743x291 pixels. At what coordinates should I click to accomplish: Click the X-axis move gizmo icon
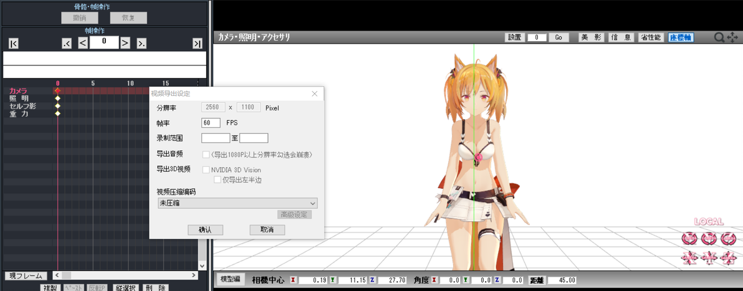(689, 257)
